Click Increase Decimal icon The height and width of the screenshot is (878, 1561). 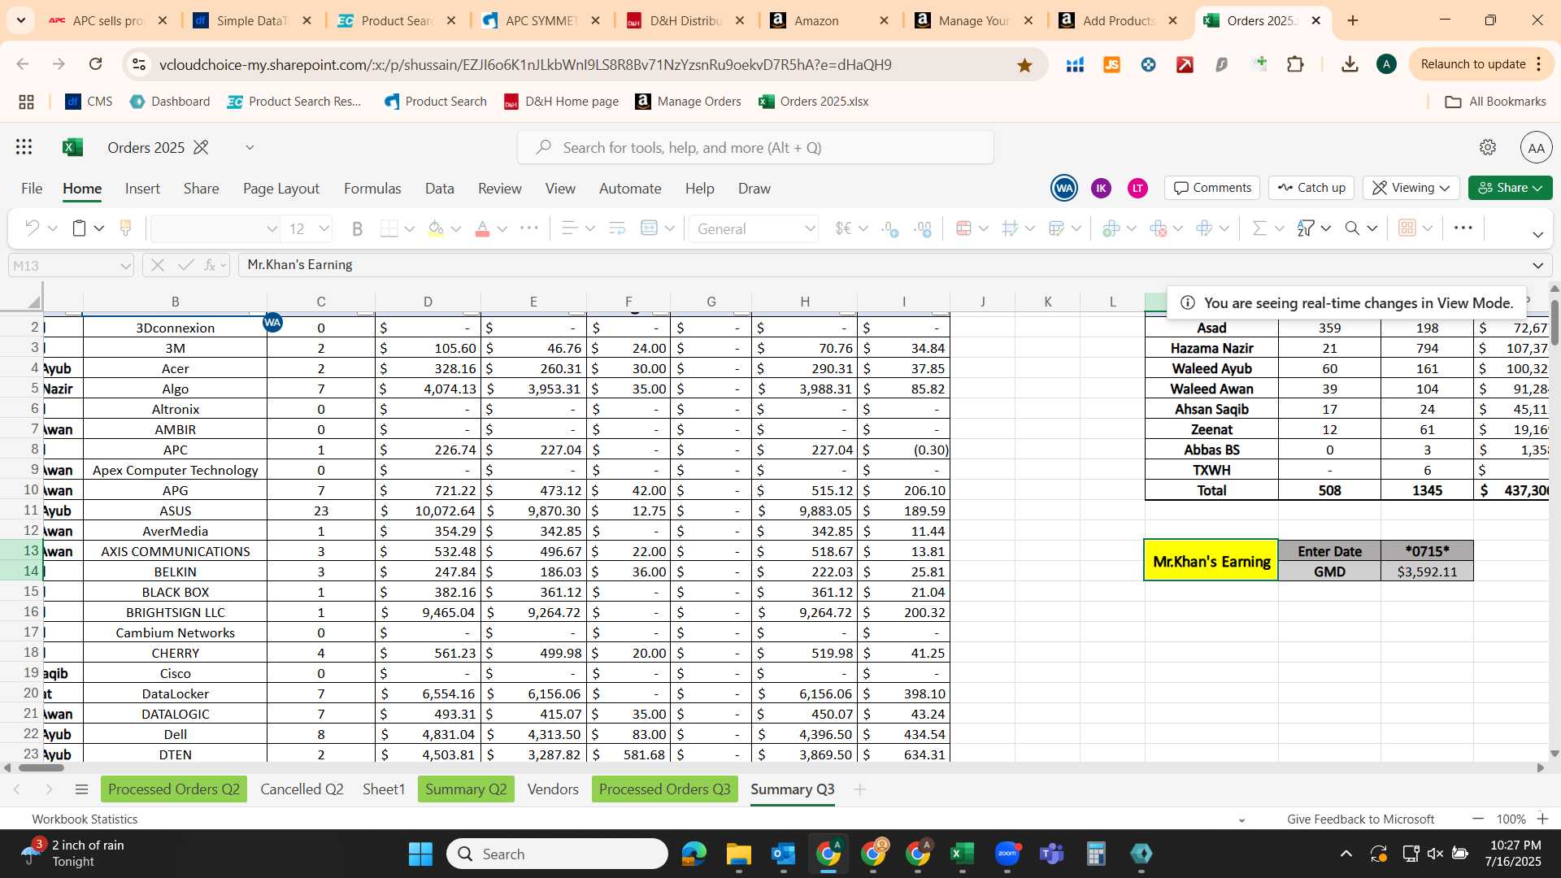890,228
